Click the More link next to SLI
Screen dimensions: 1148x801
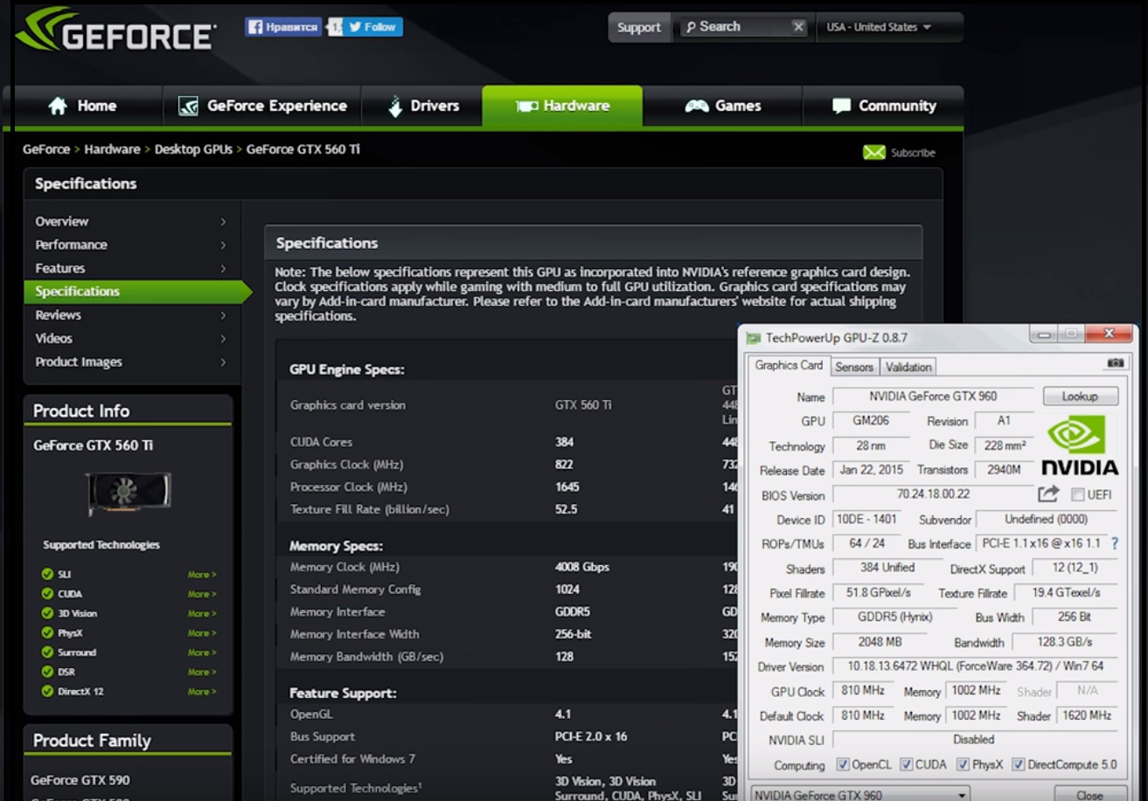tap(201, 575)
